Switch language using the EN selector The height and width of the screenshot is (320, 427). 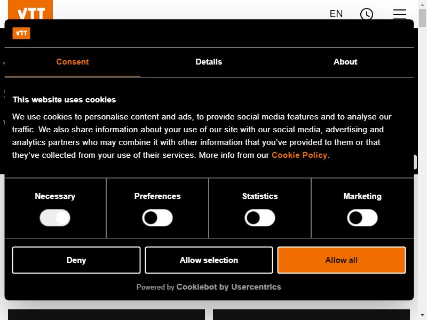tap(336, 14)
